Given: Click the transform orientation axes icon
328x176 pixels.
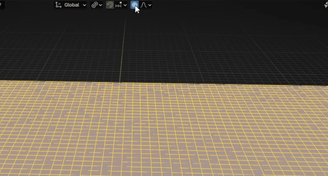Looking at the screenshot, I should pyautogui.click(x=58, y=5).
